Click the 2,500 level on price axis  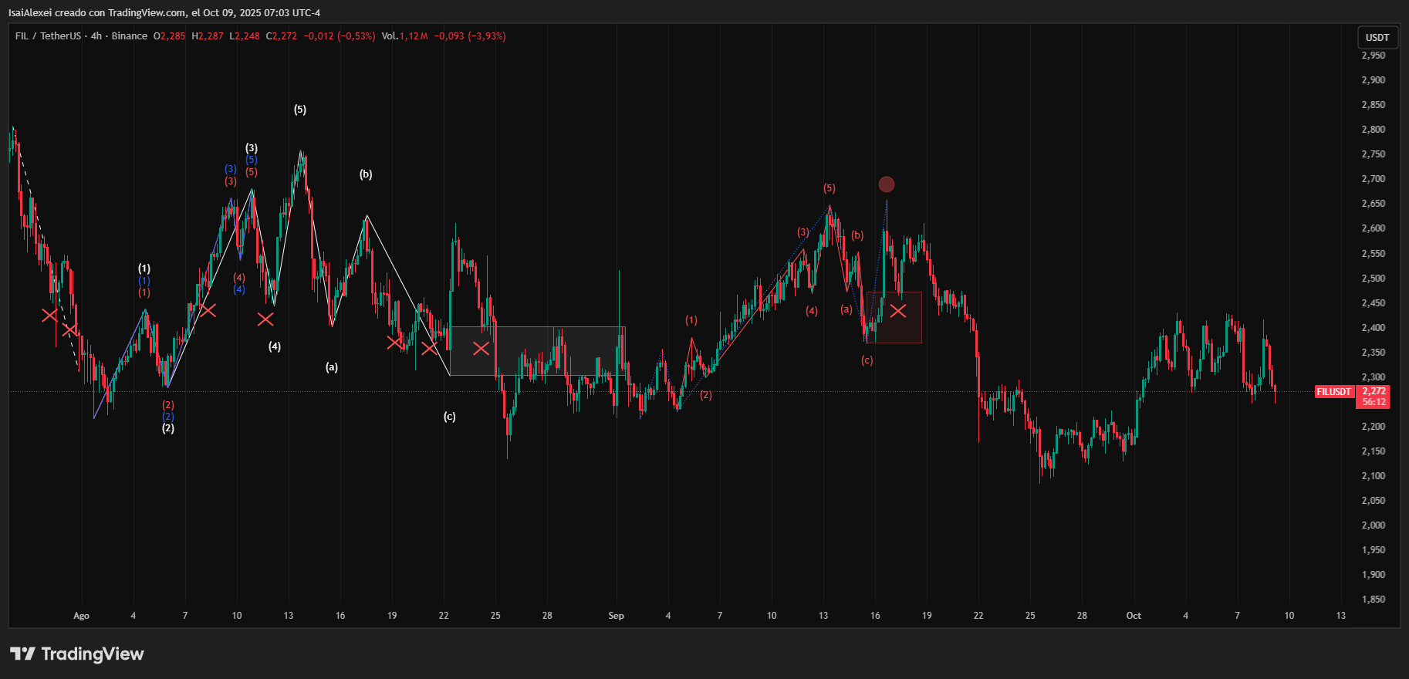coord(1373,279)
